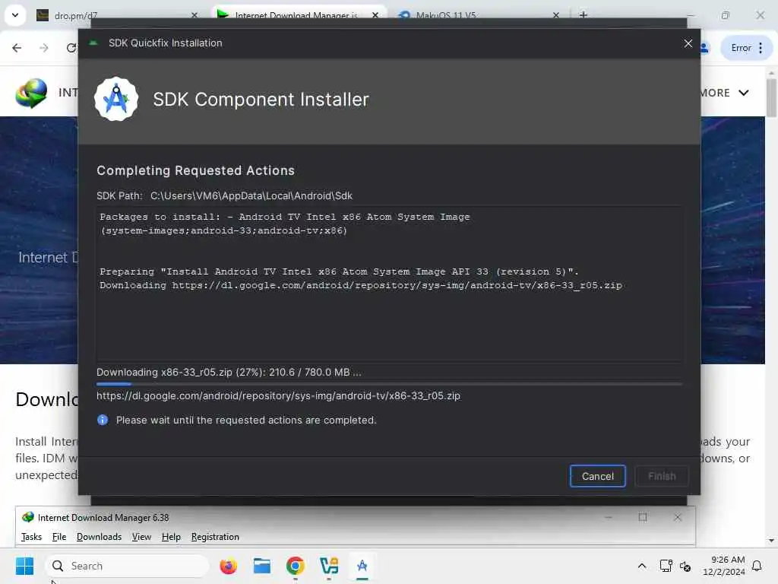Click the muted volume tray icon
The image size is (778, 584).
[x=685, y=566]
